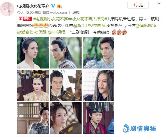Screen dimensions: 164x137
Task: Open the 电视剧小女花不弃 account name
Action: (x=33, y=6)
